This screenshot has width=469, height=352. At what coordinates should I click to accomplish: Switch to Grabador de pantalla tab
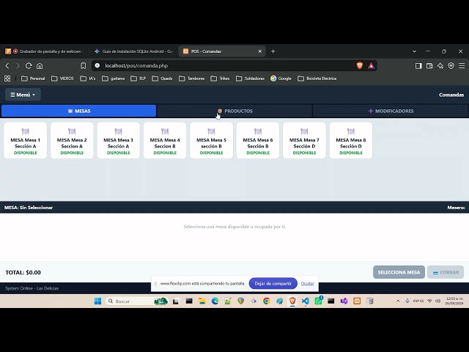tap(45, 51)
